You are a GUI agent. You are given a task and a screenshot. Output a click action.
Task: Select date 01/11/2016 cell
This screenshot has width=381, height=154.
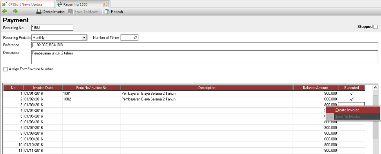tap(43, 150)
